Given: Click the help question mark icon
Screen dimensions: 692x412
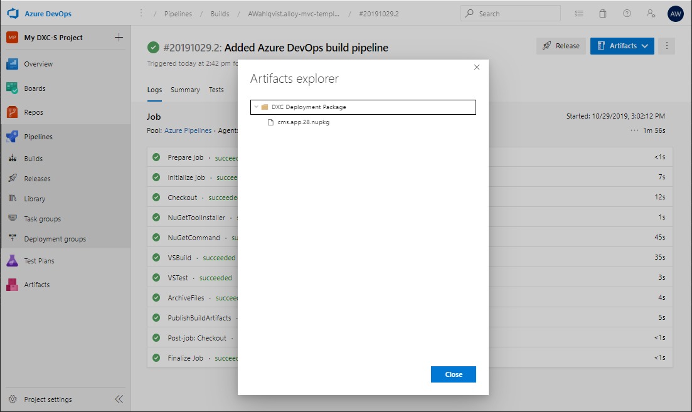Looking at the screenshot, I should tap(627, 14).
